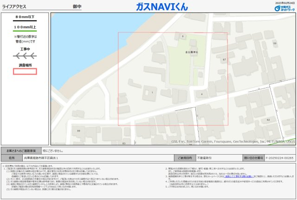Click the inquiry number F-20250224-00265
Screen dimensions: 297x200
279,158
